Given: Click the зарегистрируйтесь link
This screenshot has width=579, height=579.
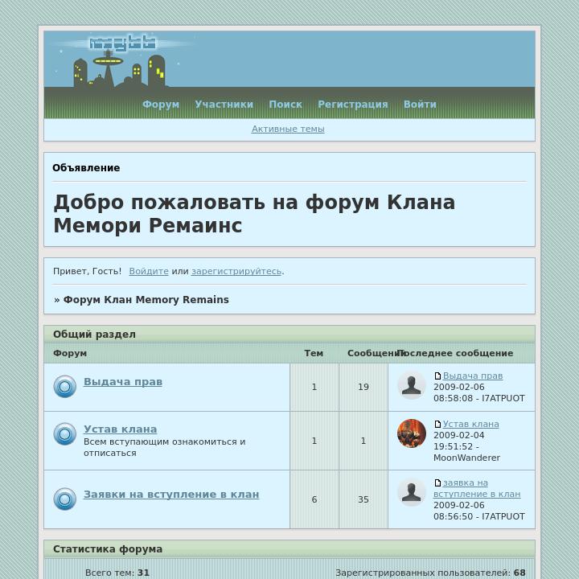Looking at the screenshot, I should tap(236, 271).
